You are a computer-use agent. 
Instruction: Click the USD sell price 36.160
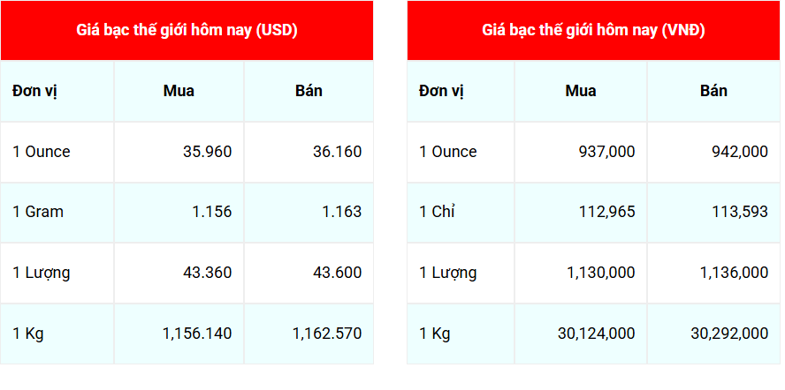[x=337, y=152]
